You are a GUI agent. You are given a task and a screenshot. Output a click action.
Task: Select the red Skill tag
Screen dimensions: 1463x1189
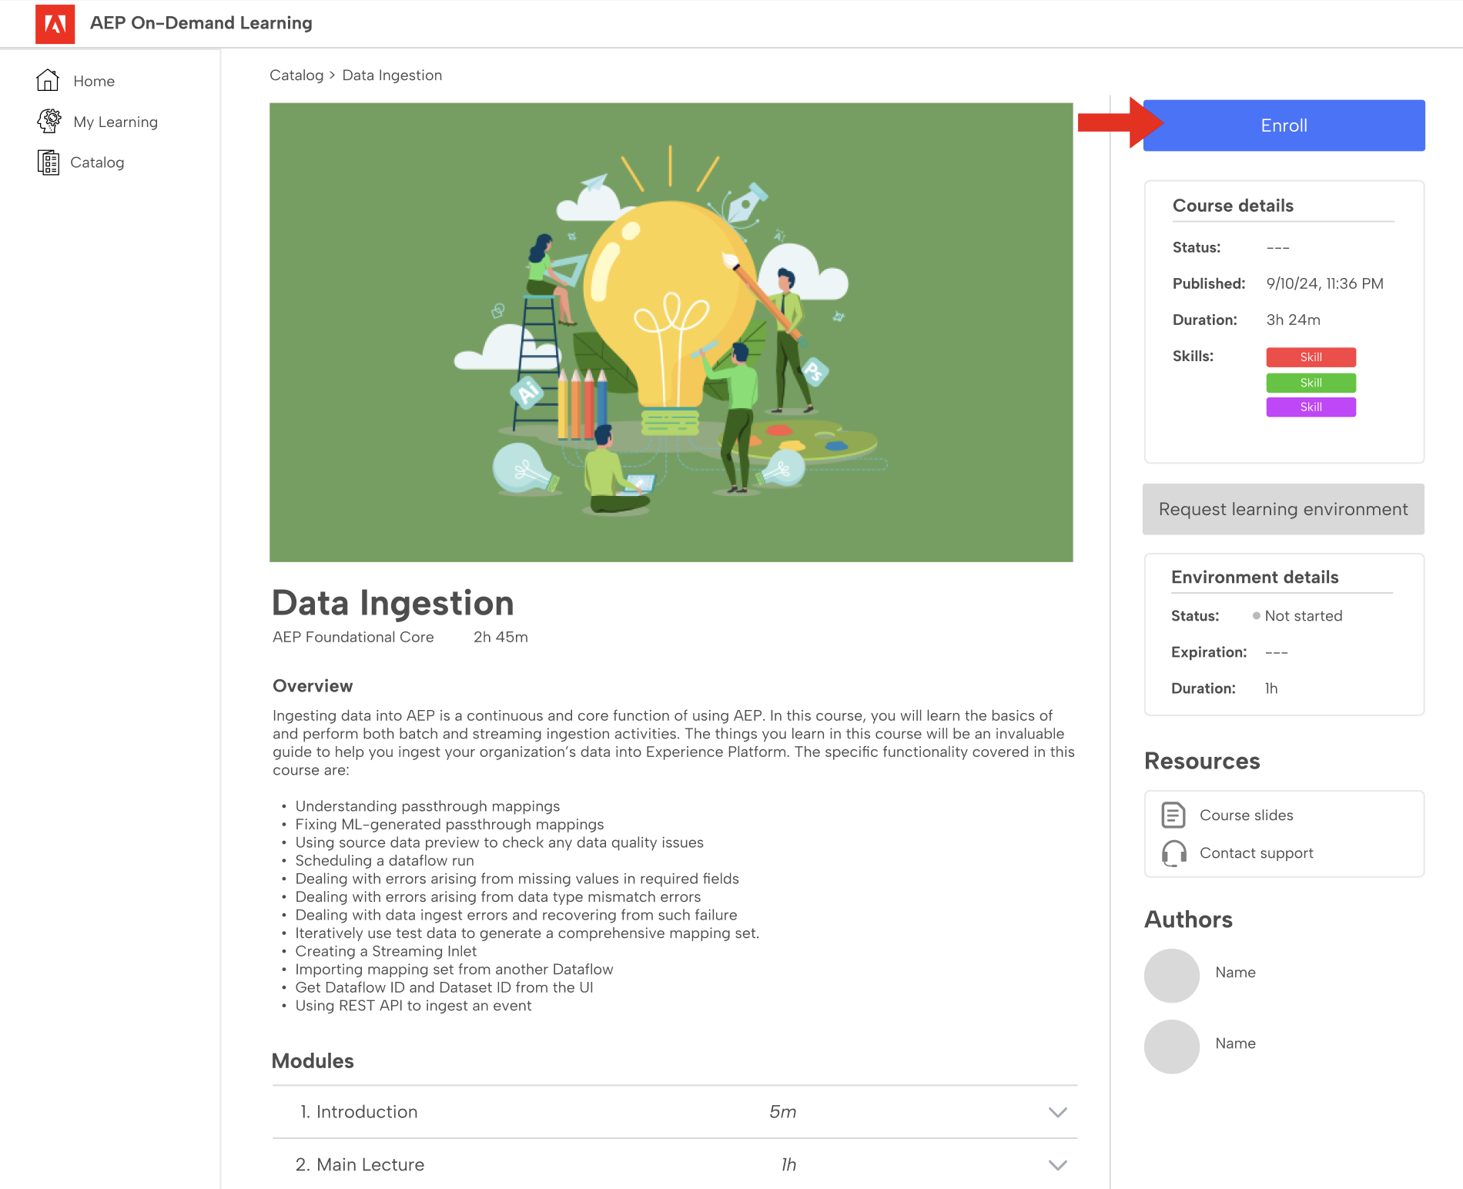1311,357
